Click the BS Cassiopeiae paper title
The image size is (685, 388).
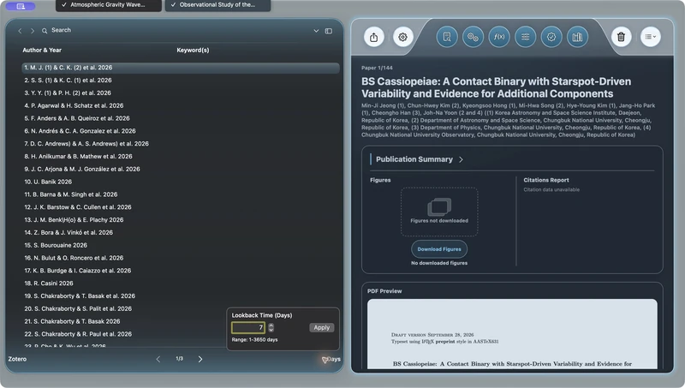coord(497,87)
